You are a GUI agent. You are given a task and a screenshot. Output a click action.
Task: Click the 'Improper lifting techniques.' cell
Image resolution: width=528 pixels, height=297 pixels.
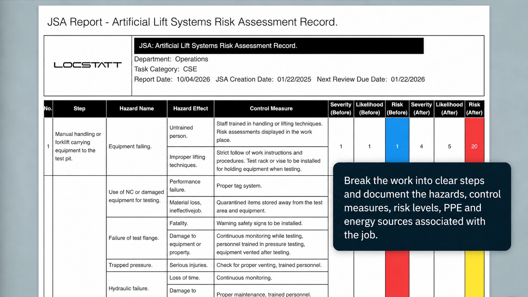click(190, 161)
